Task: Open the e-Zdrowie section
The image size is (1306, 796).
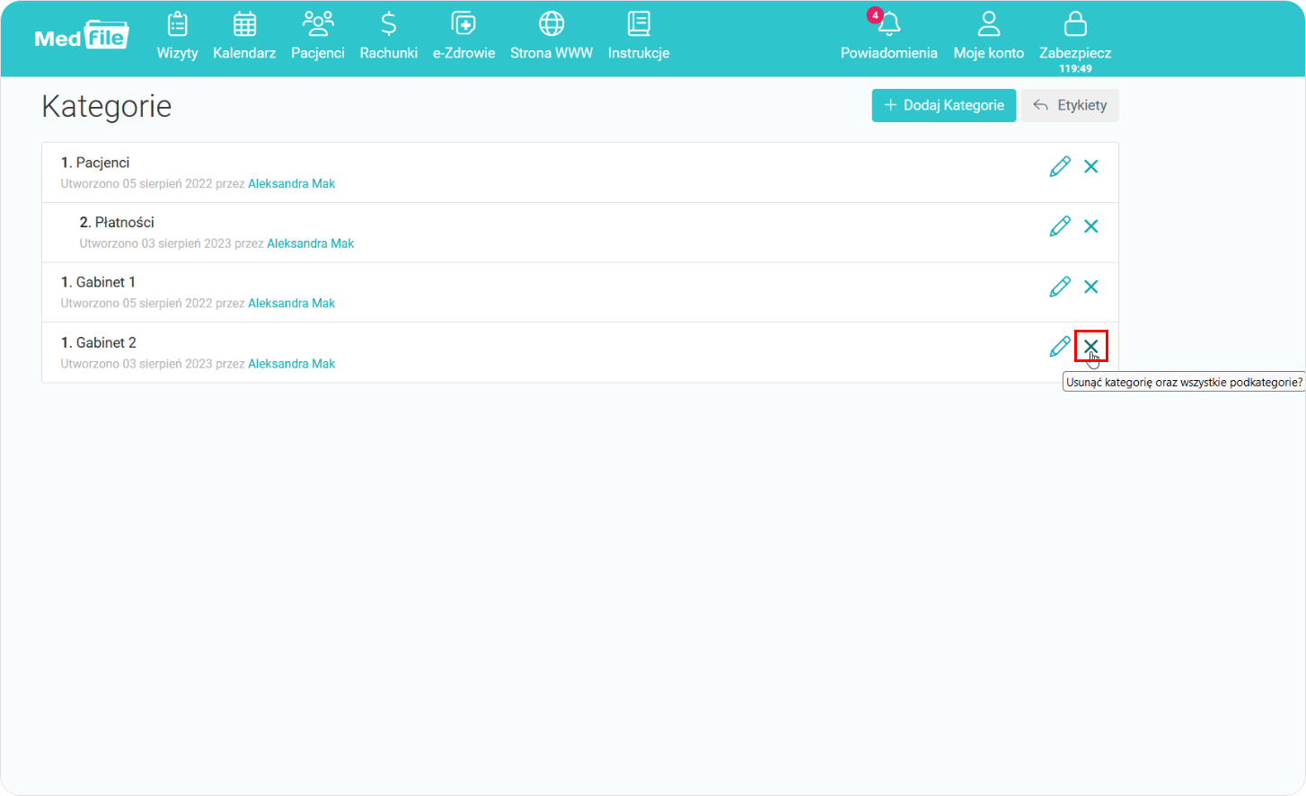Action: coord(463,37)
